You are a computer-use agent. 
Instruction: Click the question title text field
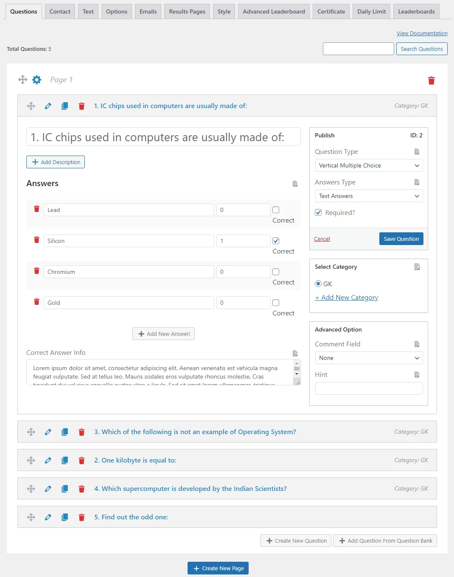[x=163, y=137]
